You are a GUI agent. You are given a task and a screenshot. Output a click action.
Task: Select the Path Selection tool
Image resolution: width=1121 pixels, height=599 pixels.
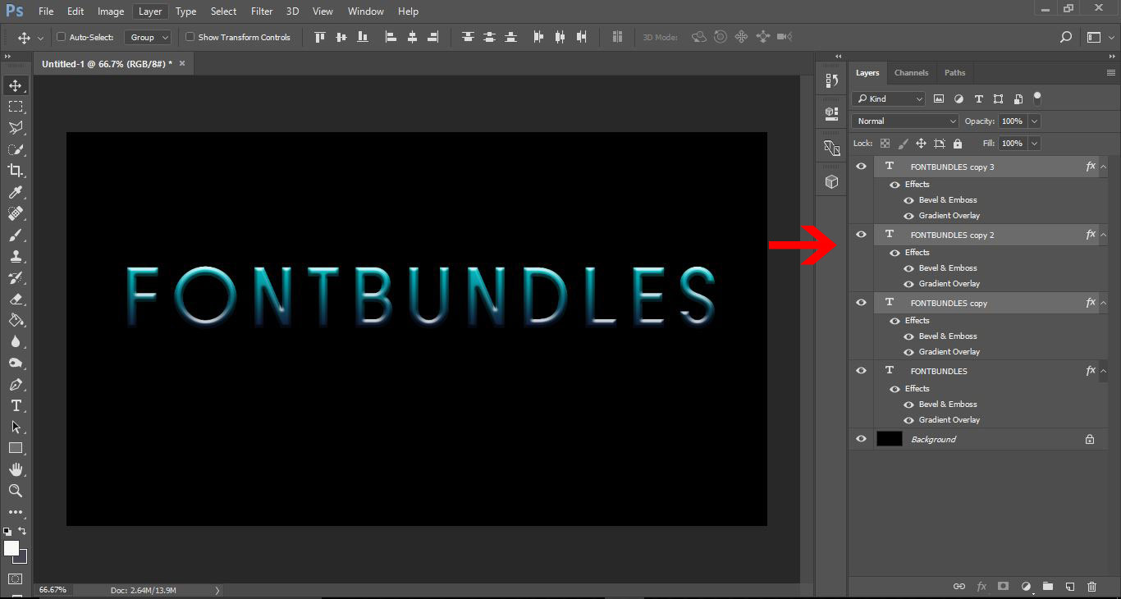click(x=16, y=427)
